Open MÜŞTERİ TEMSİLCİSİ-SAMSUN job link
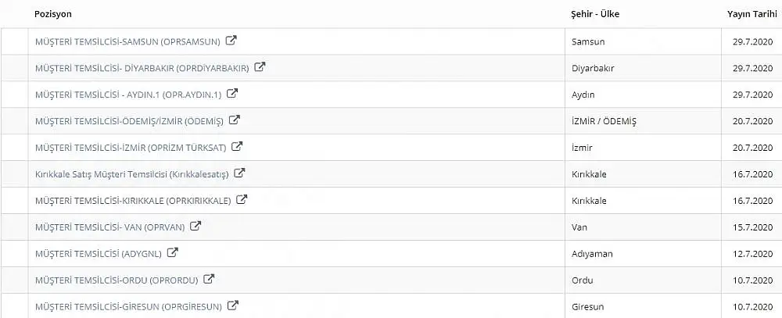Viewport: 782px width, 318px height. (127, 42)
